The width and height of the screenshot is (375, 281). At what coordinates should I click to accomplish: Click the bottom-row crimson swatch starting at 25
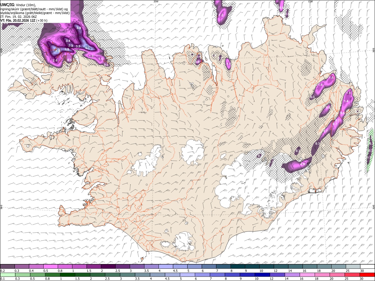coord(352,275)
